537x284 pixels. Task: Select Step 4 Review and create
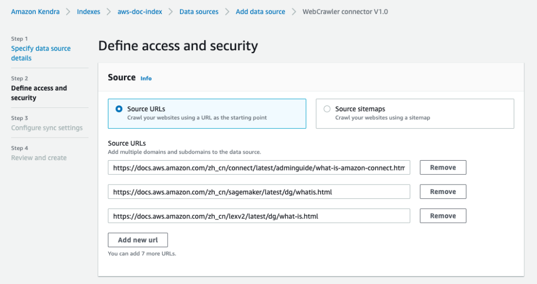[x=39, y=158]
